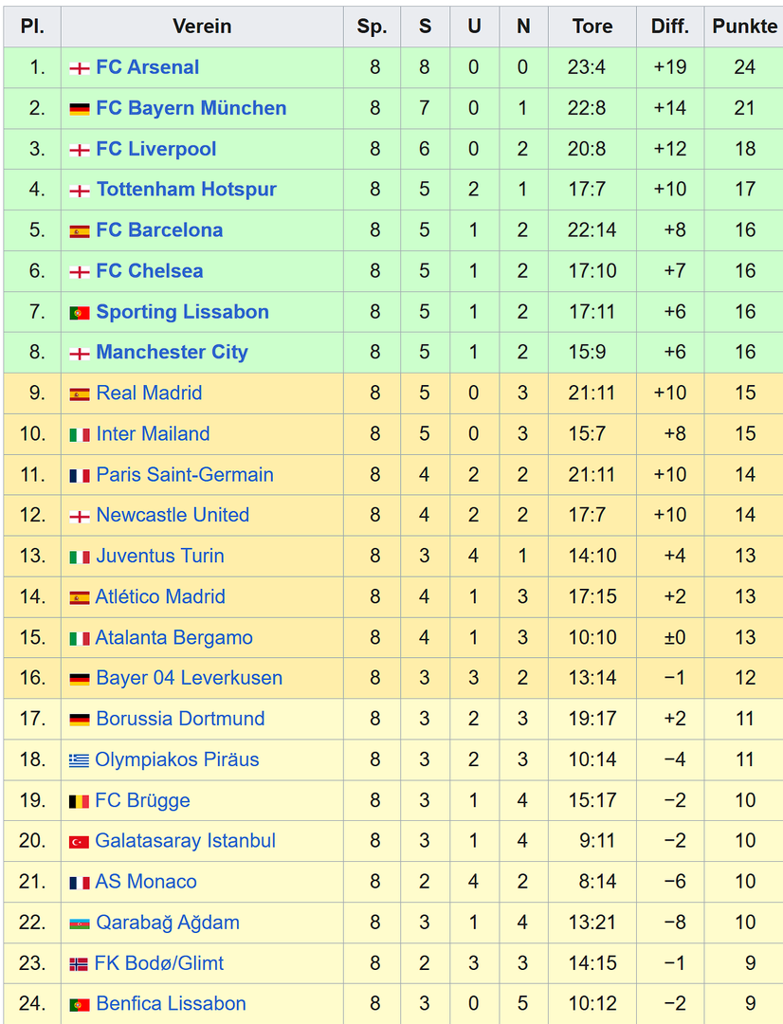783x1024 pixels.
Task: Click the Norwegian flag beside FK Bodø/Glimt
Action: pyautogui.click(x=80, y=964)
